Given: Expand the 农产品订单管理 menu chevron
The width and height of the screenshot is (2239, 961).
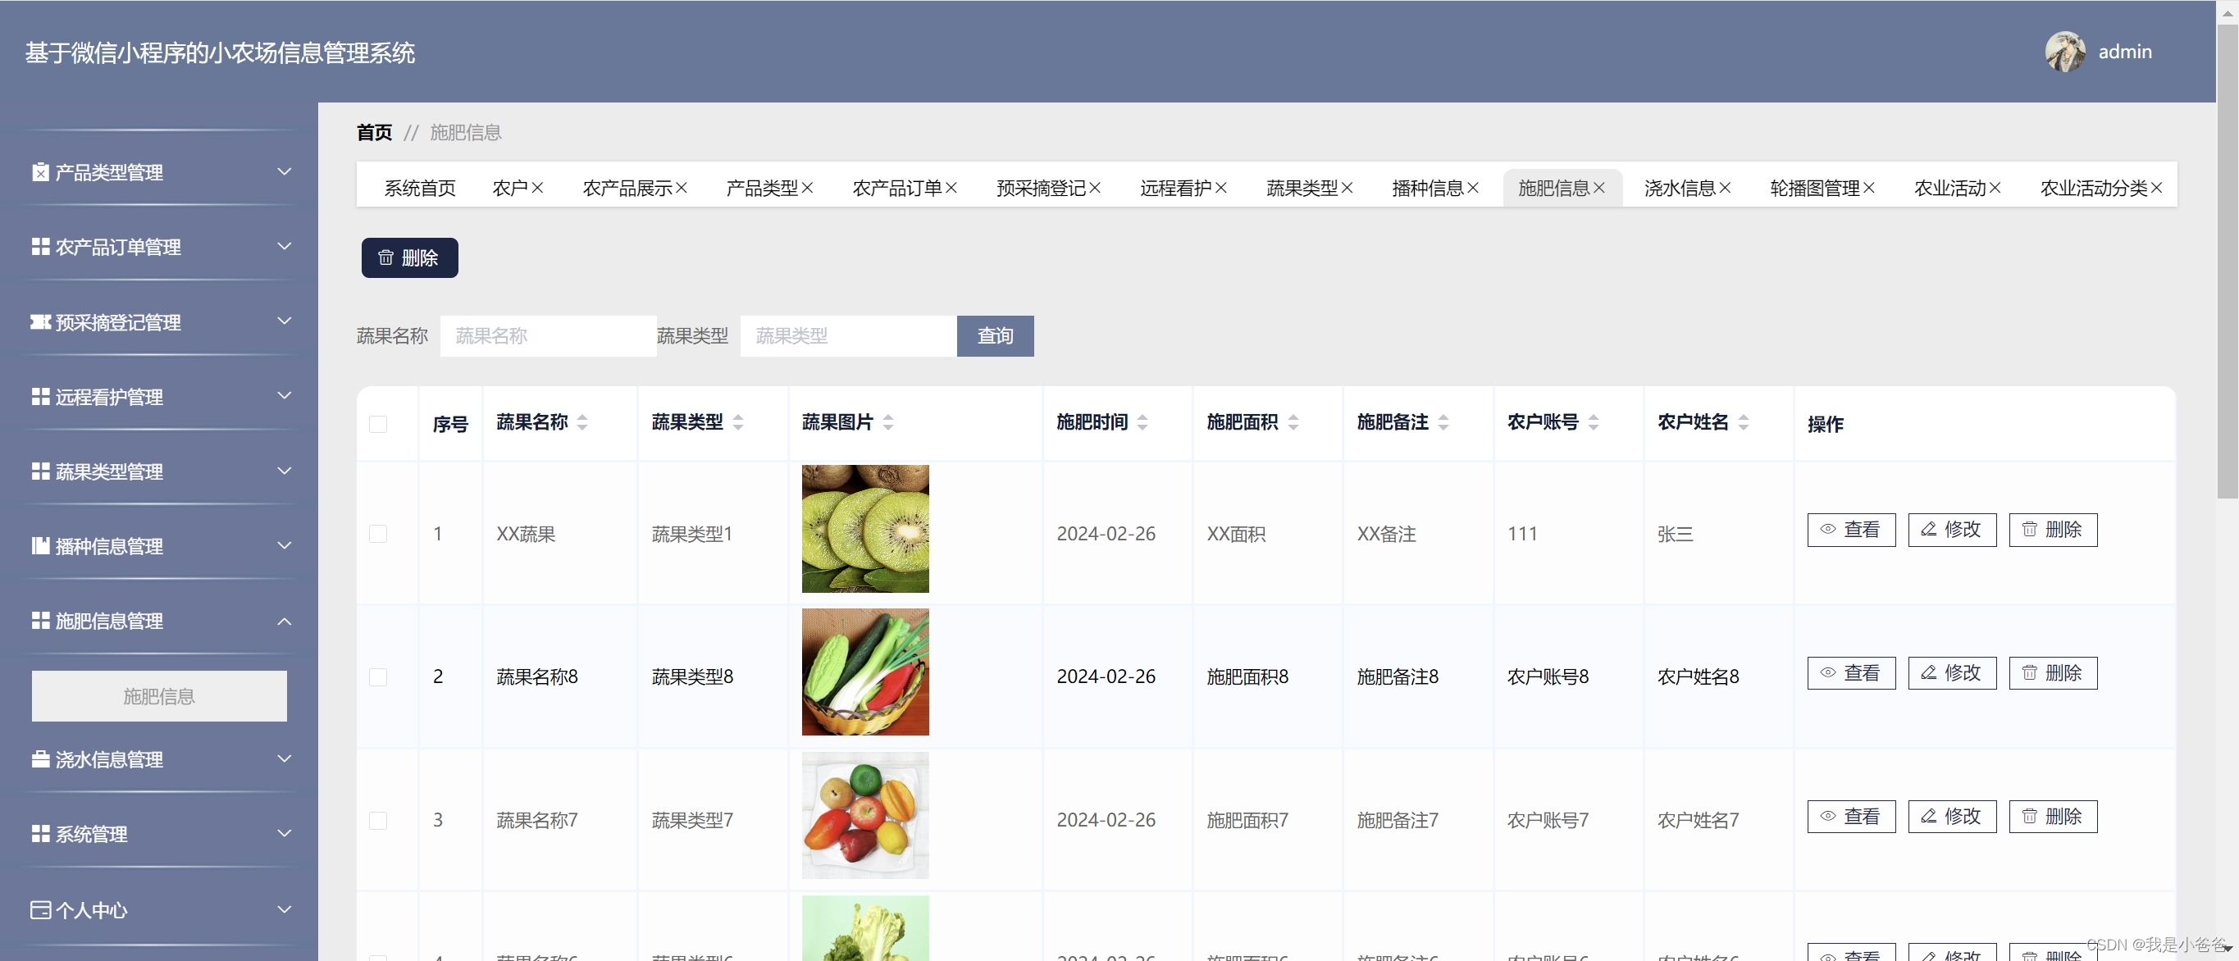Looking at the screenshot, I should 285,247.
